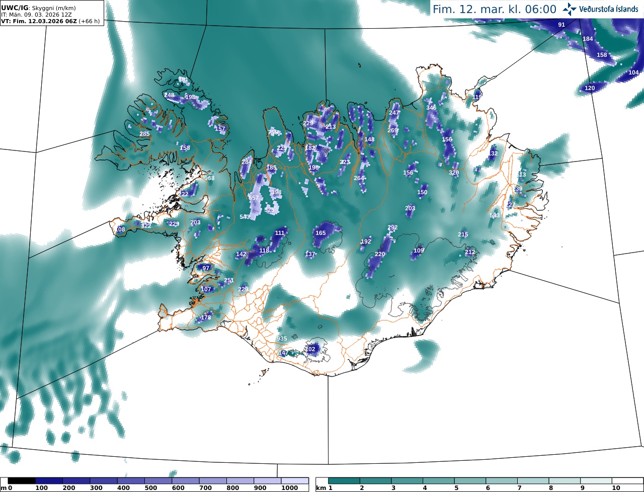Image resolution: width=644 pixels, height=492 pixels.
Task: Click the visibility value 178 on Reykjanes peninsula
Action: [206, 317]
